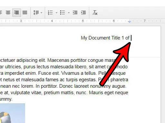This screenshot has height=123, width=165.
Task: Click 'Mauris eget neque' text
Action: tap(109, 93)
